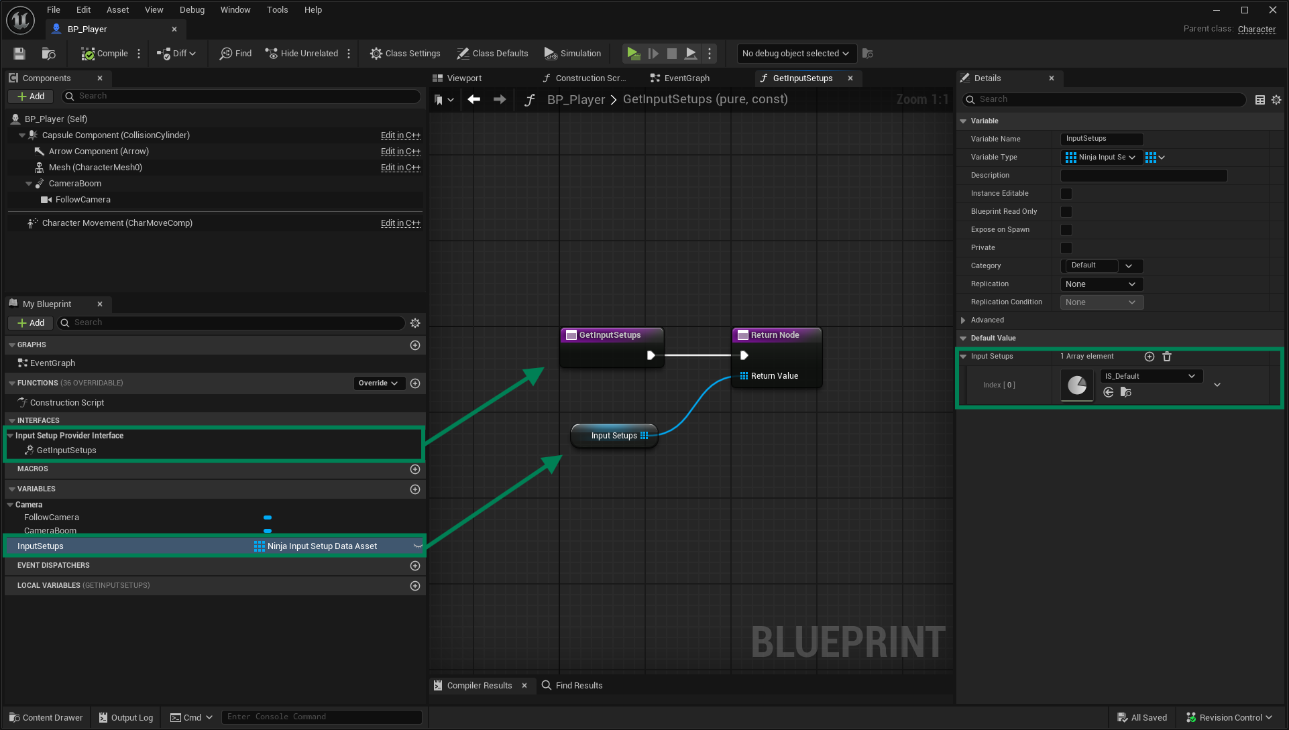Image resolution: width=1289 pixels, height=730 pixels.
Task: Click the Compile button
Action: pyautogui.click(x=105, y=54)
